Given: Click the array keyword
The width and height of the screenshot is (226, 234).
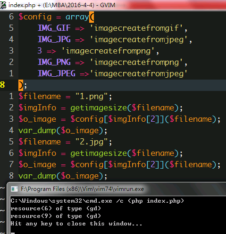Looking at the screenshot, I should pos(77,17).
